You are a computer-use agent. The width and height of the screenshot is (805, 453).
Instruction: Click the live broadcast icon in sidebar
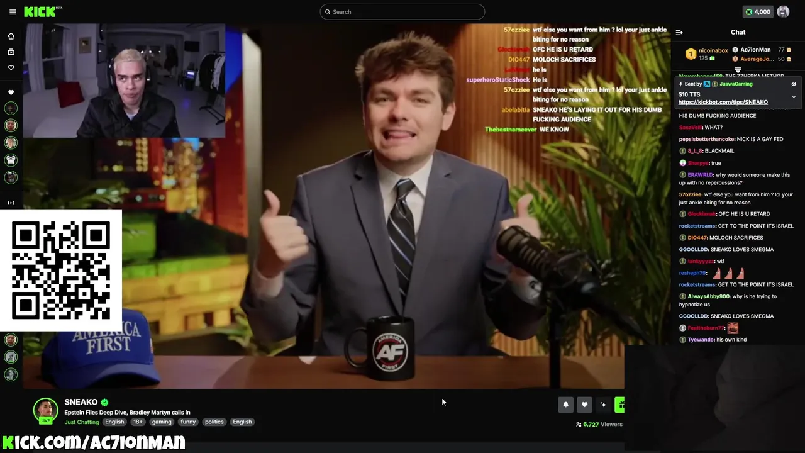(11, 203)
